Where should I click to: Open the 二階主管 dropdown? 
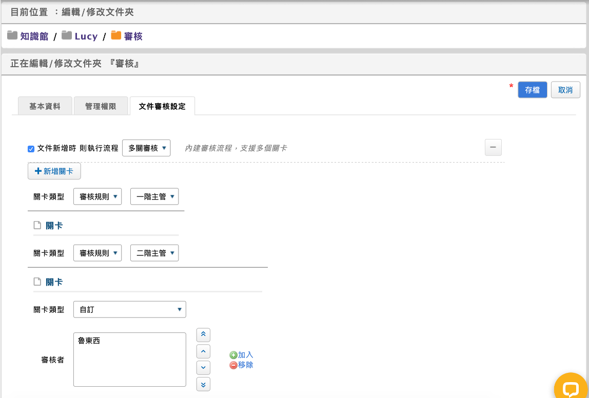[x=154, y=253]
